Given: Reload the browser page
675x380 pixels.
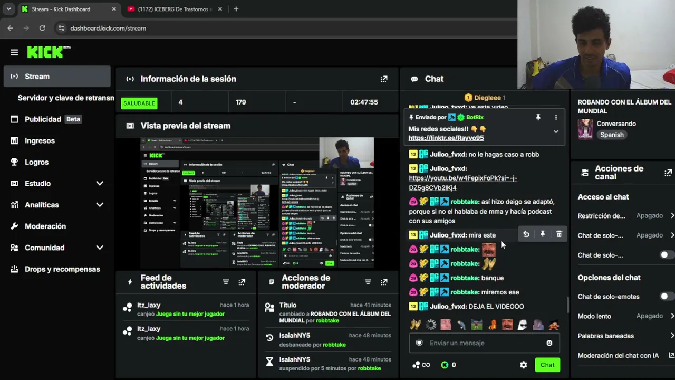Looking at the screenshot, I should pyautogui.click(x=42, y=28).
